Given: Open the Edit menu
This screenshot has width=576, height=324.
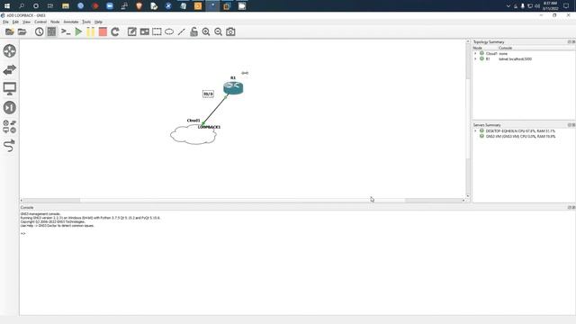Looking at the screenshot, I should pyautogui.click(x=15, y=22).
